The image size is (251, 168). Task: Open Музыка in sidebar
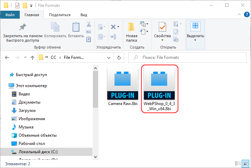[x=26, y=127]
